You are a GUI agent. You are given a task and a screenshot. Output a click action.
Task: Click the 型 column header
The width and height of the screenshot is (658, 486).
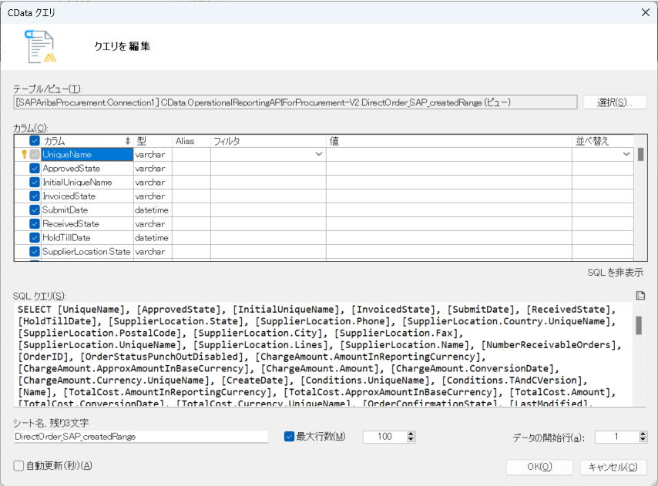pyautogui.click(x=153, y=141)
